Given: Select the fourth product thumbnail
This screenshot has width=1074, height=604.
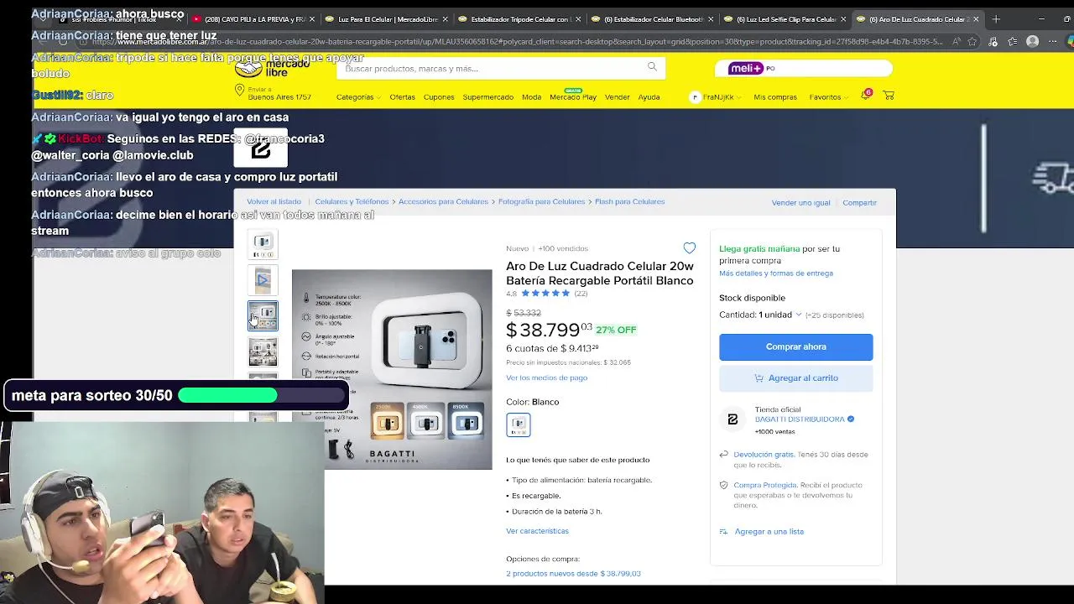Looking at the screenshot, I should click(263, 352).
